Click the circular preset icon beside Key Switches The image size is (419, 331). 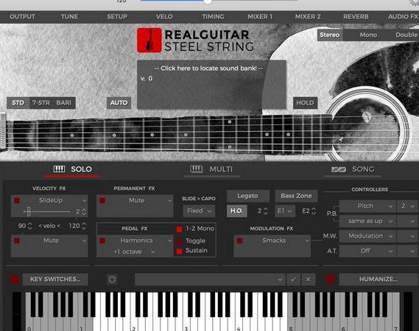tap(112, 280)
